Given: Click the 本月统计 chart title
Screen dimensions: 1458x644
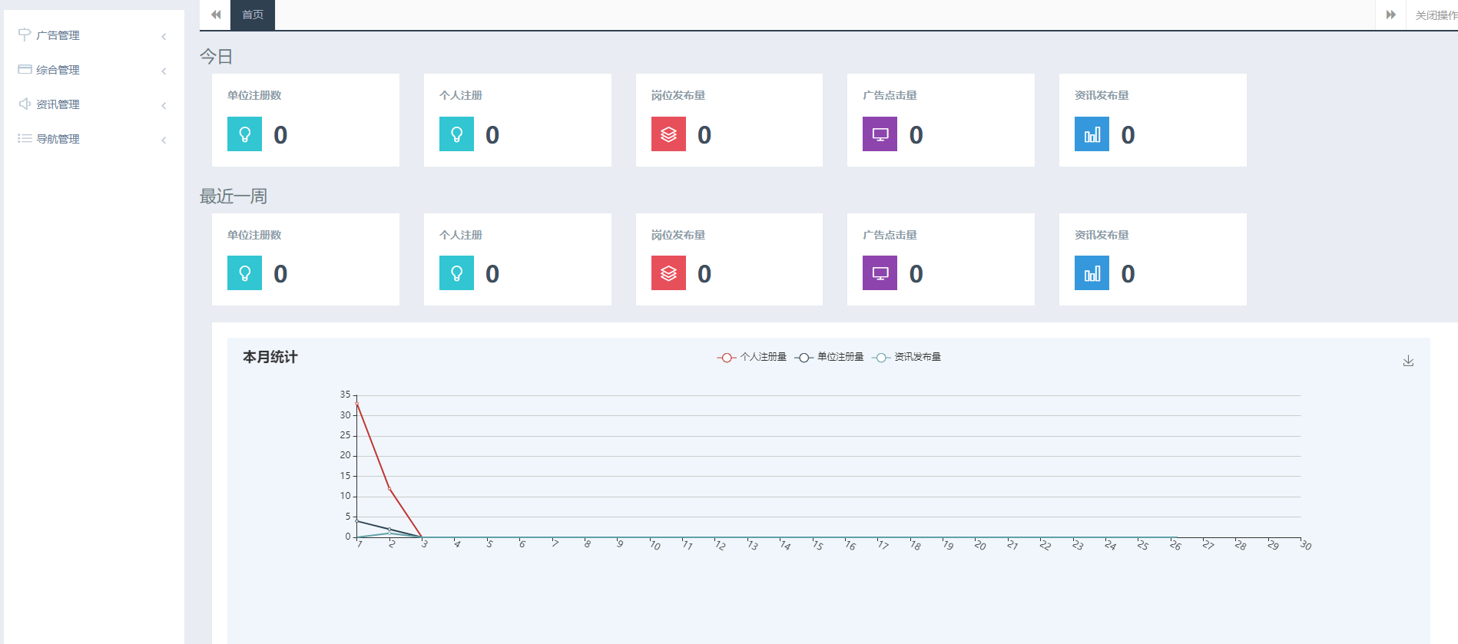Looking at the screenshot, I should click(x=270, y=357).
